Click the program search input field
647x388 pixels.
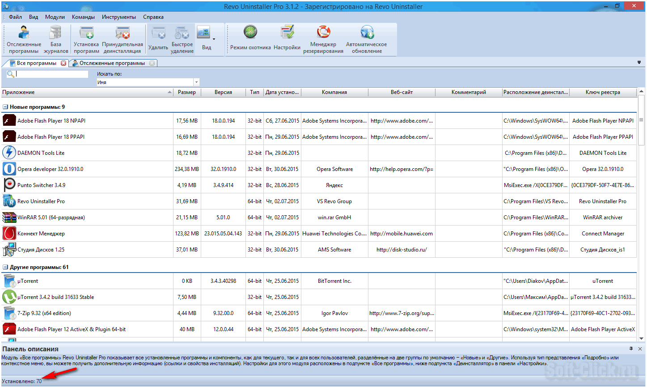(51, 74)
